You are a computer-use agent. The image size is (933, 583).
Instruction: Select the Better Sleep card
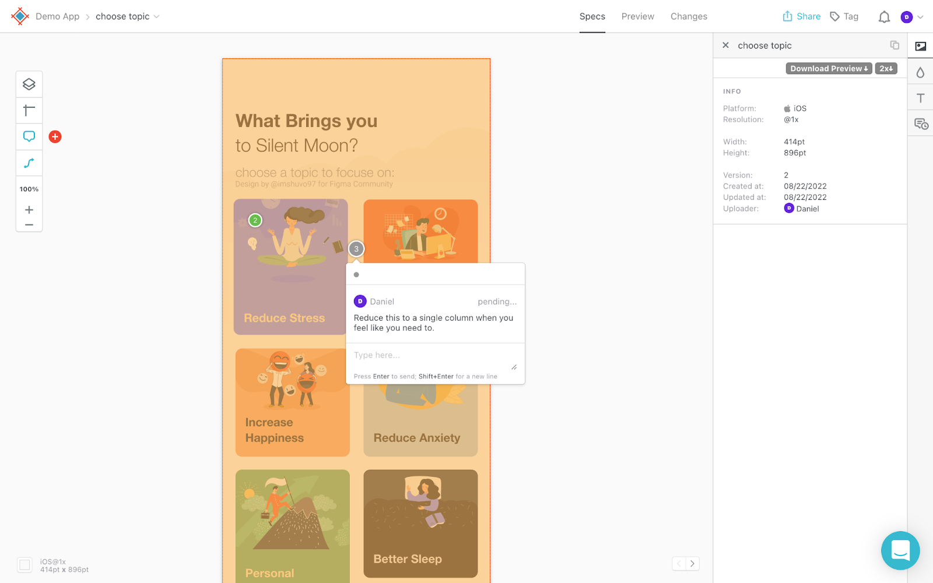[x=420, y=524]
